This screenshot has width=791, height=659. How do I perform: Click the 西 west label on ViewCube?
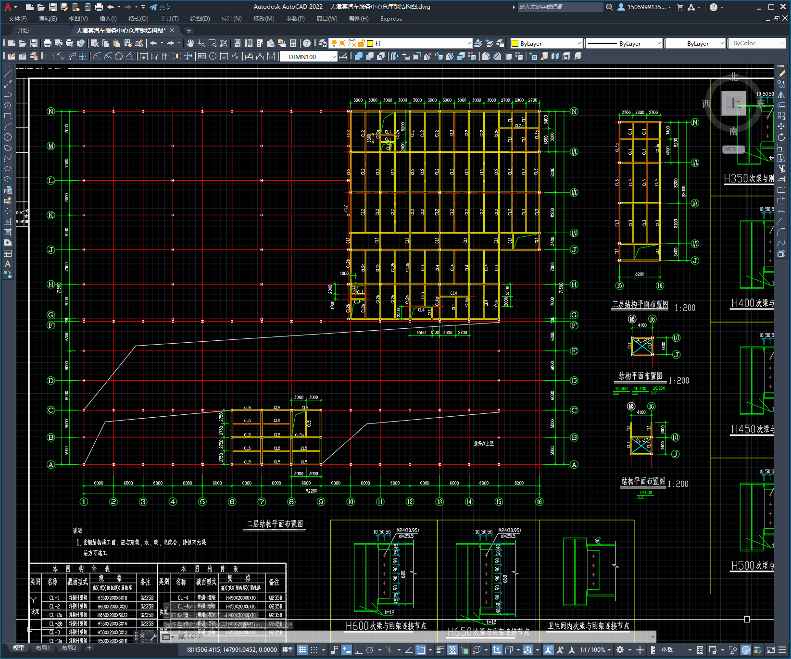pos(706,103)
